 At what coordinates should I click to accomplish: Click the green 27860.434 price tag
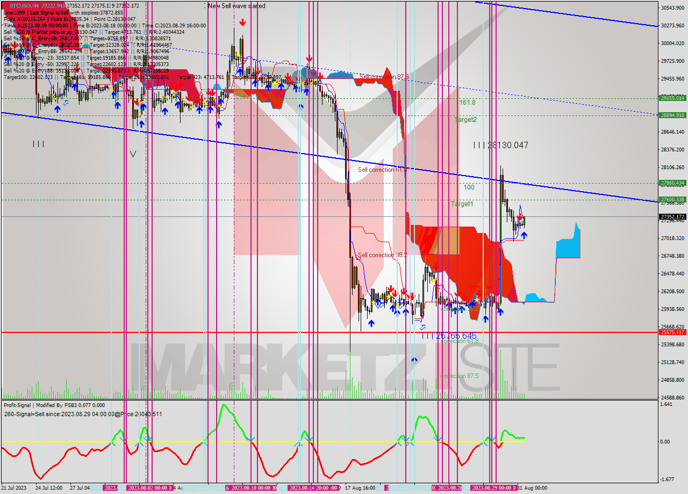click(672, 183)
